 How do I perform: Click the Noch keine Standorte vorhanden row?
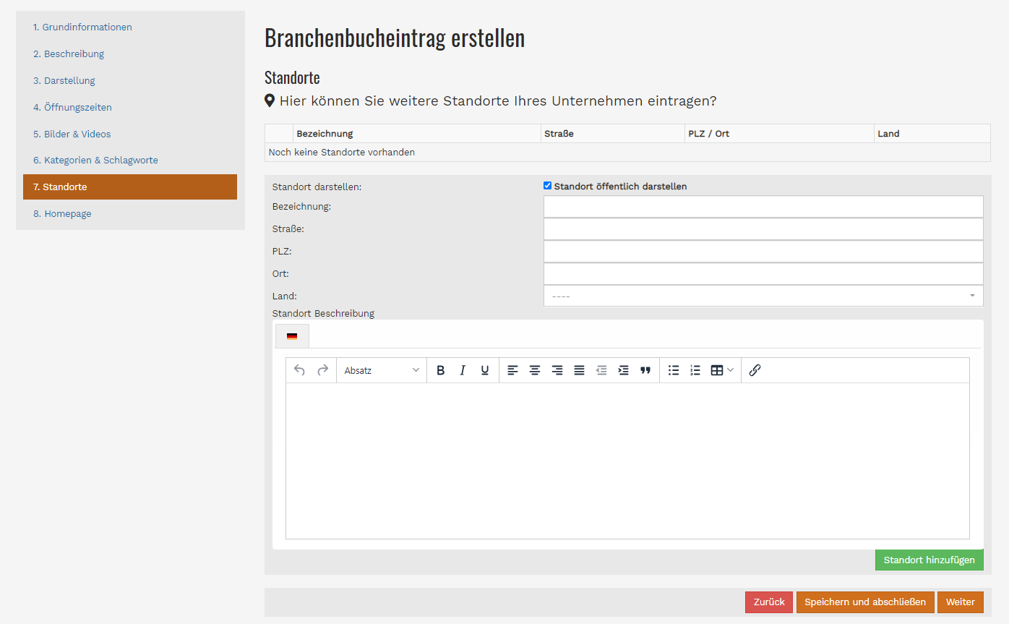(627, 153)
